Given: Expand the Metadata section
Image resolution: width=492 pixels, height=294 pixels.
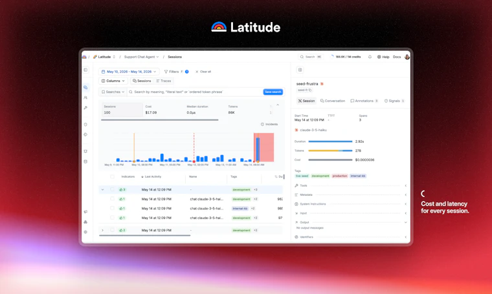Looking at the screenshot, I should [351, 194].
